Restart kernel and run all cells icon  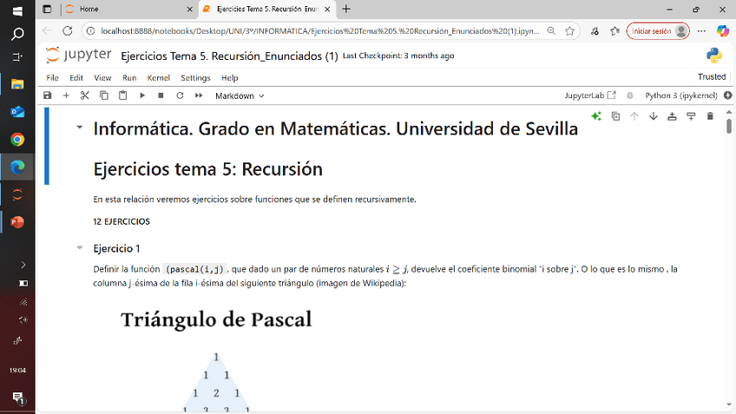click(x=199, y=95)
